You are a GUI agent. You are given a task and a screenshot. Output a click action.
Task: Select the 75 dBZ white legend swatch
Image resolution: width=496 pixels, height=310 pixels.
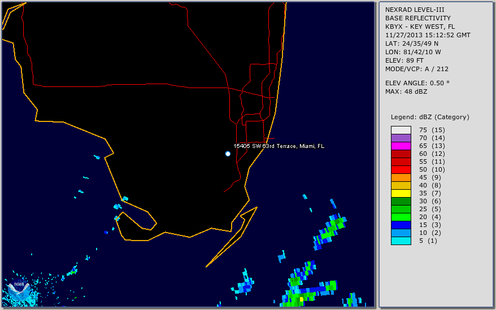tap(401, 130)
